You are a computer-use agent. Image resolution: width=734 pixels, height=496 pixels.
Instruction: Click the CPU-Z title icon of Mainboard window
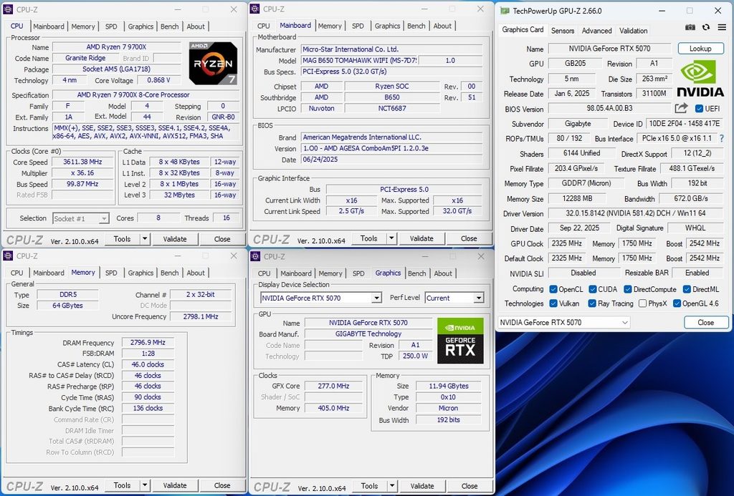coord(254,9)
